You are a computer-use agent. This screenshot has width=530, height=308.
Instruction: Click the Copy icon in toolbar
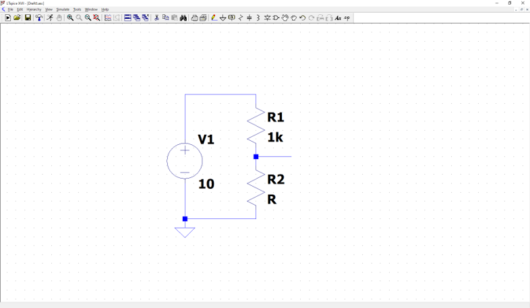[166, 18]
